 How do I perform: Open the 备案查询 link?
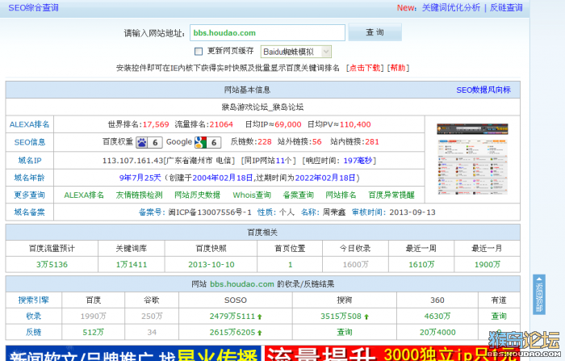(x=299, y=195)
